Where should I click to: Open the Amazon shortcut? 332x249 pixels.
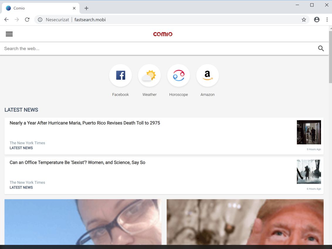(x=207, y=75)
